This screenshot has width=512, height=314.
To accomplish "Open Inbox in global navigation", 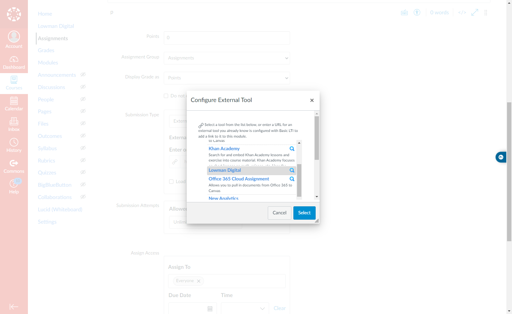I will (x=14, y=125).
